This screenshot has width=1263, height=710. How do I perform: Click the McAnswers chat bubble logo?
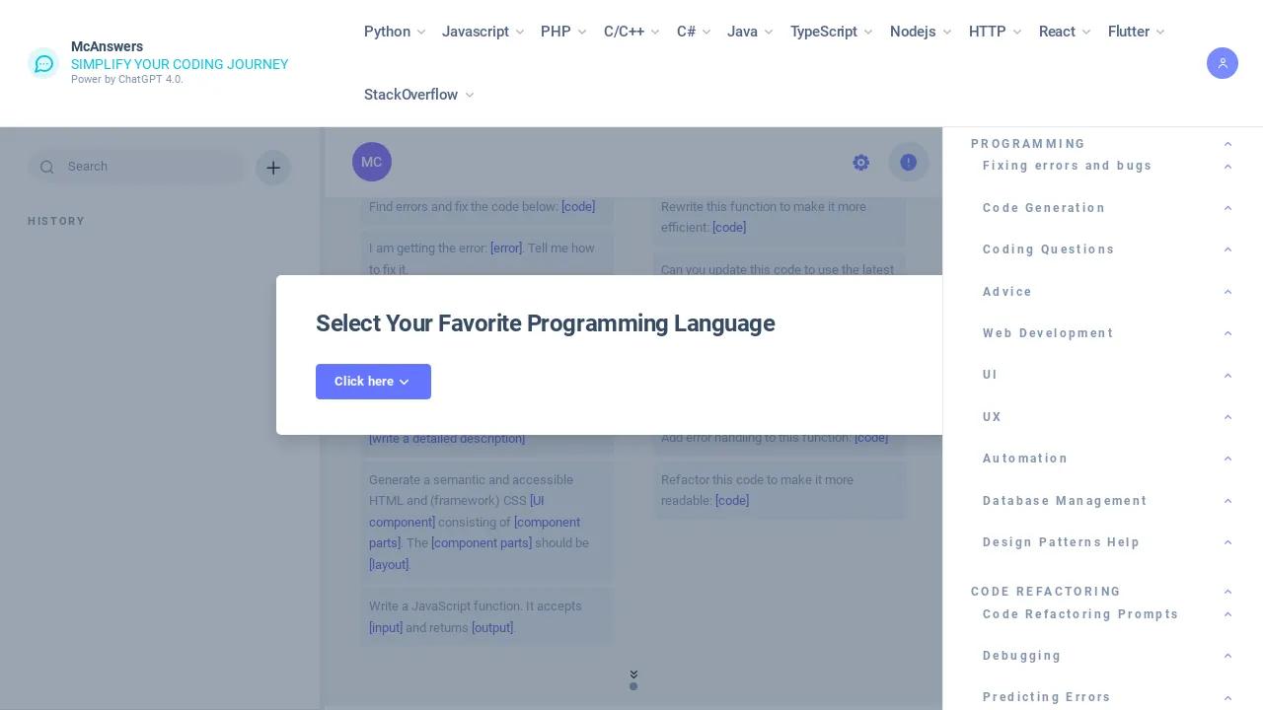pos(43,63)
